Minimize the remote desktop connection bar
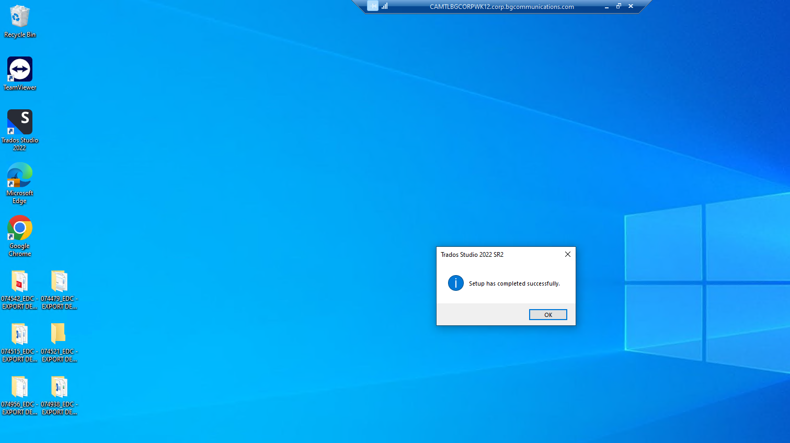The image size is (790, 443). (x=606, y=7)
